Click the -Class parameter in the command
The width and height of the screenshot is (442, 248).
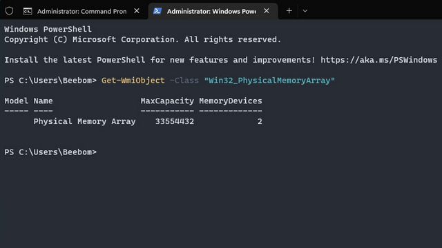click(x=184, y=81)
